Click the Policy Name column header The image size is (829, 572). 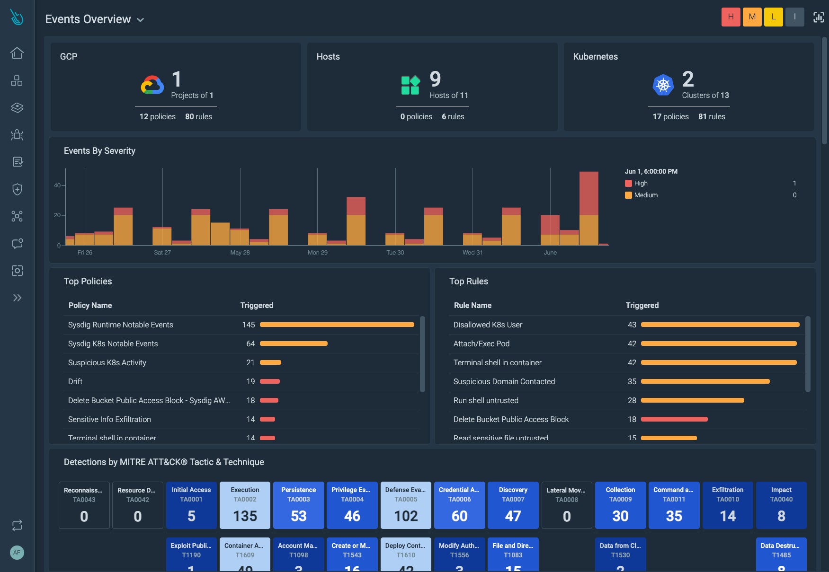(90, 306)
